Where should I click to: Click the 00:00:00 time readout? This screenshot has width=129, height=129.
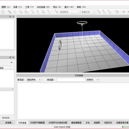point(6,118)
